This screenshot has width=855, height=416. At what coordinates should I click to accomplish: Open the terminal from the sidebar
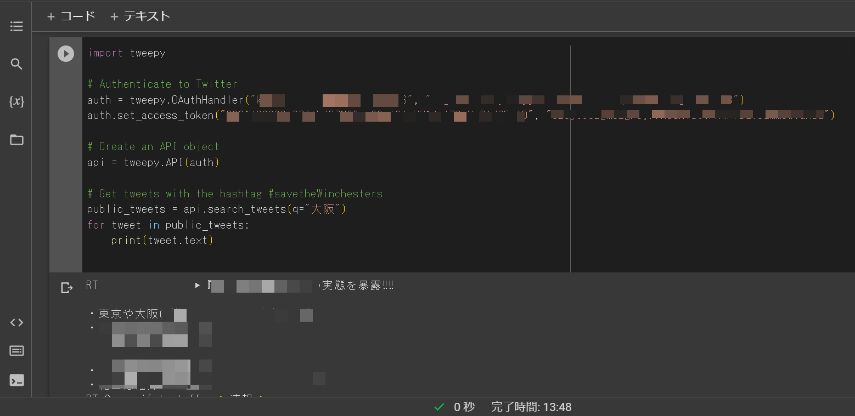pos(16,380)
